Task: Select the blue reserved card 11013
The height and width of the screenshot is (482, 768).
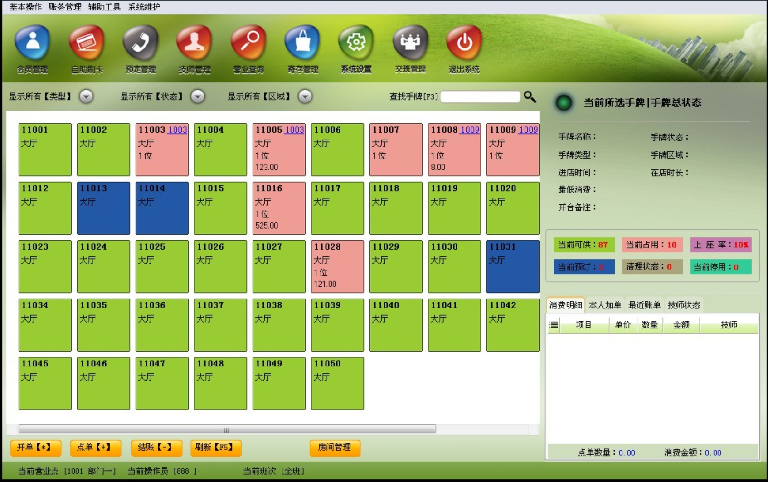Action: (x=103, y=208)
